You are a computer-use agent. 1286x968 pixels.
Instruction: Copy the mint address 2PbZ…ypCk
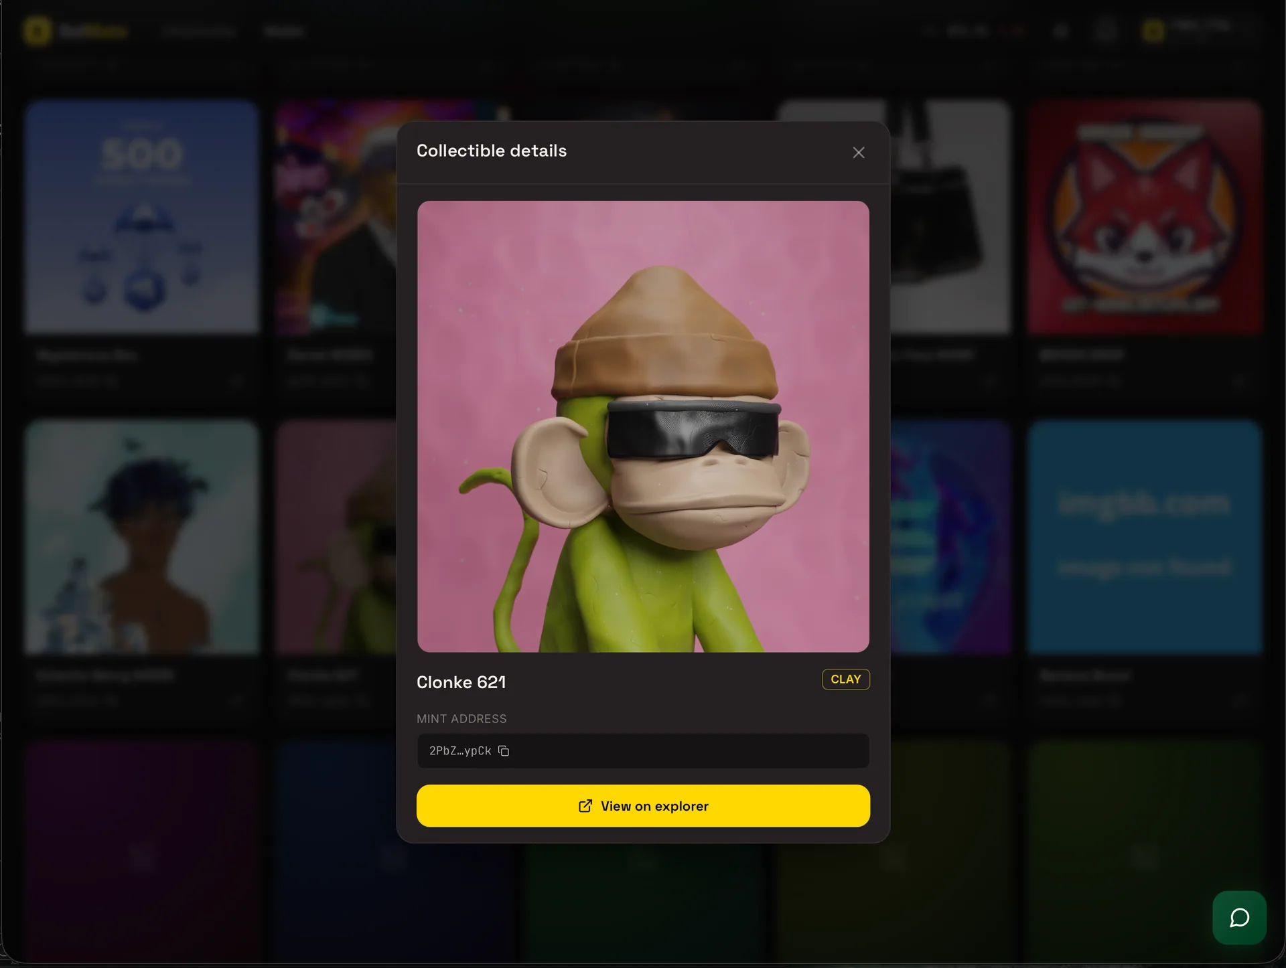504,751
